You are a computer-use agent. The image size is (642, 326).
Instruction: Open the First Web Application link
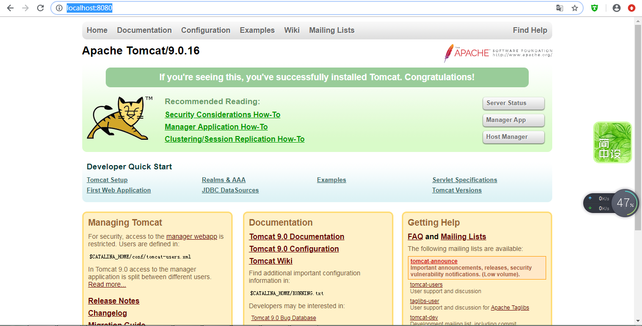click(119, 190)
